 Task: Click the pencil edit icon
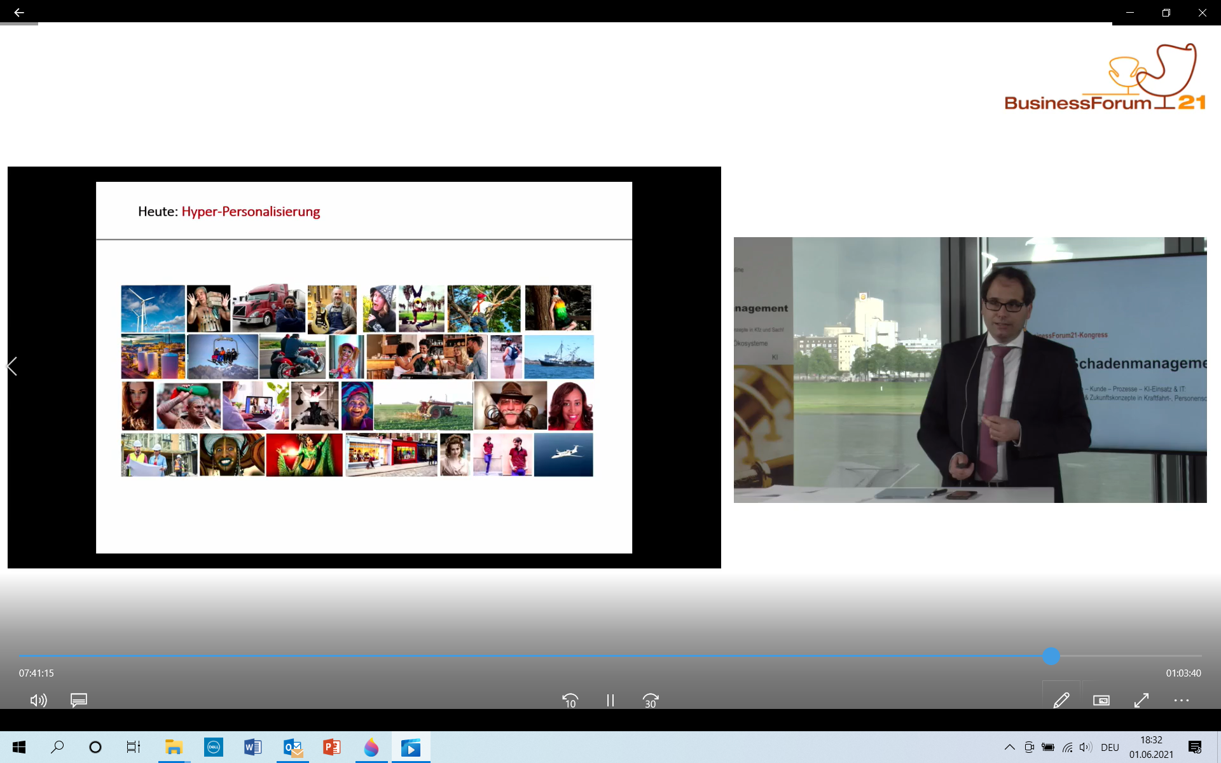click(1061, 700)
